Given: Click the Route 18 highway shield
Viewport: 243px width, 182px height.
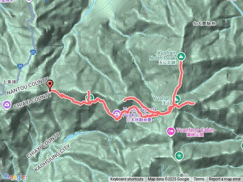Looking at the screenshot, I should tap(20, 66).
